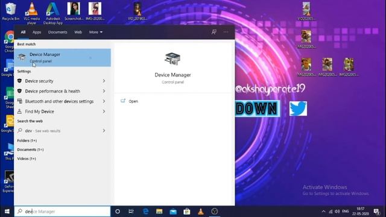Select the Screenshot image file on desktop
Image resolution: width=386 pixels, height=217 pixels.
point(74,11)
